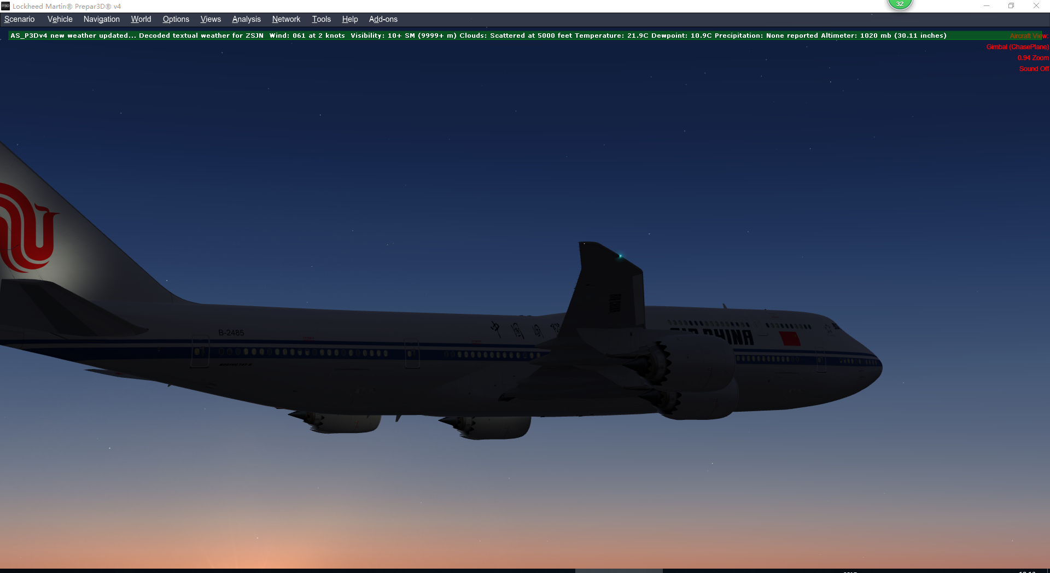Open the Views menu

point(211,19)
